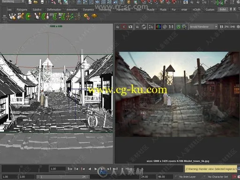Open the Arnold Renderer dropdown
This screenshot has width=240, height=180.
203,27
